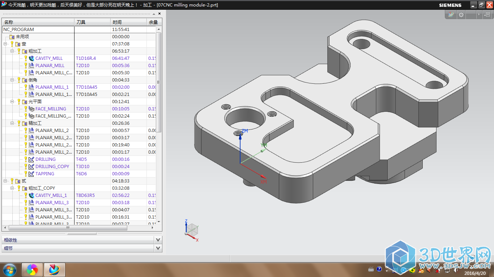Click the lightbulb status icon beside TAPPING
The height and width of the screenshot is (277, 494).
[x=26, y=173]
